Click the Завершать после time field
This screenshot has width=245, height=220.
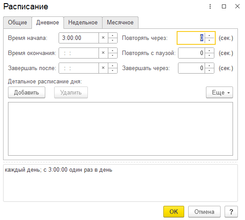(79, 68)
